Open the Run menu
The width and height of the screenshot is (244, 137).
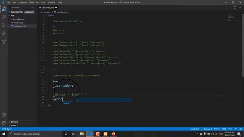43,3
